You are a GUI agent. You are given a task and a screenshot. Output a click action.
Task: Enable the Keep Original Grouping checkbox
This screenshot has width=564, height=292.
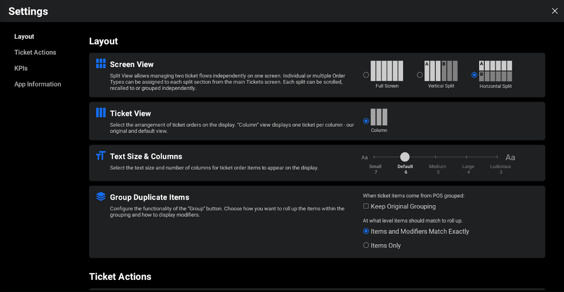point(366,207)
